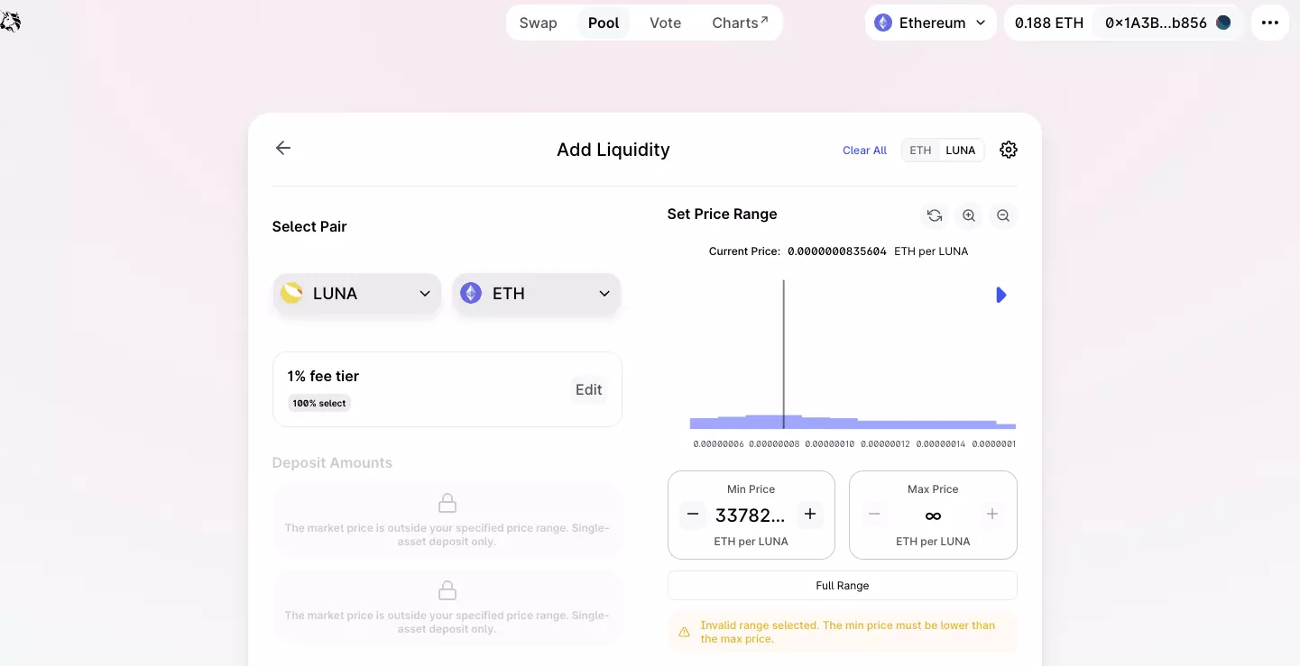Refresh the price range chart
1300x666 pixels.
(x=935, y=215)
